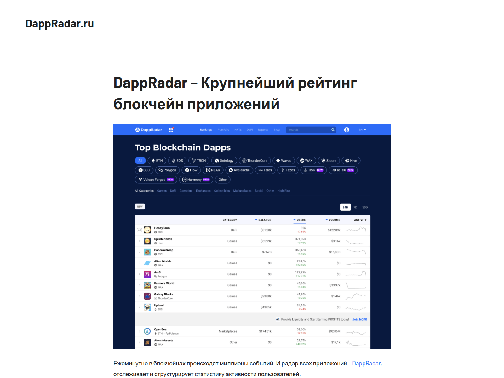Filter dapps by WAX chain
The image size is (504, 378).
click(x=306, y=161)
